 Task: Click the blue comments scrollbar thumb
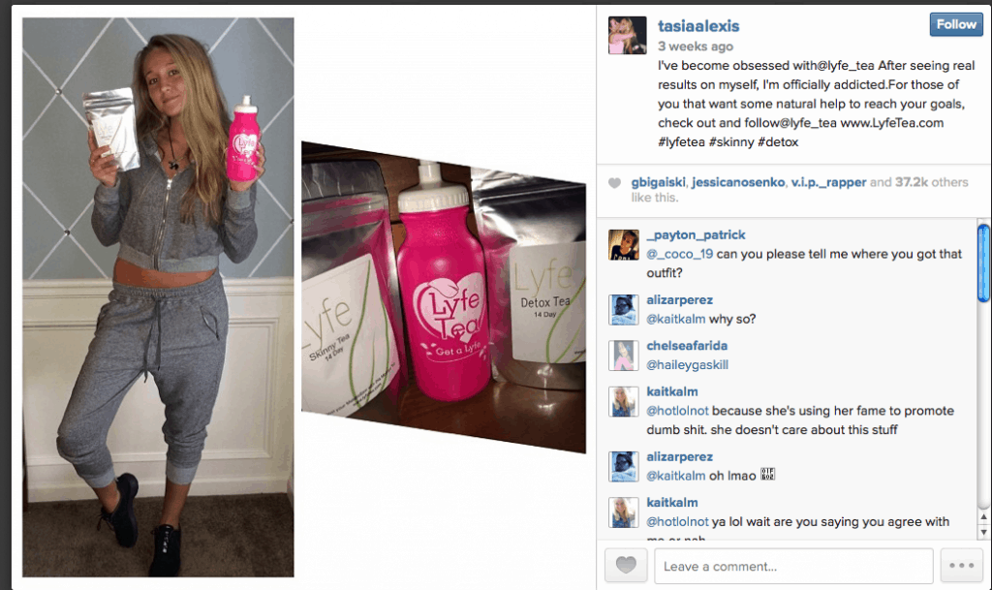click(983, 264)
